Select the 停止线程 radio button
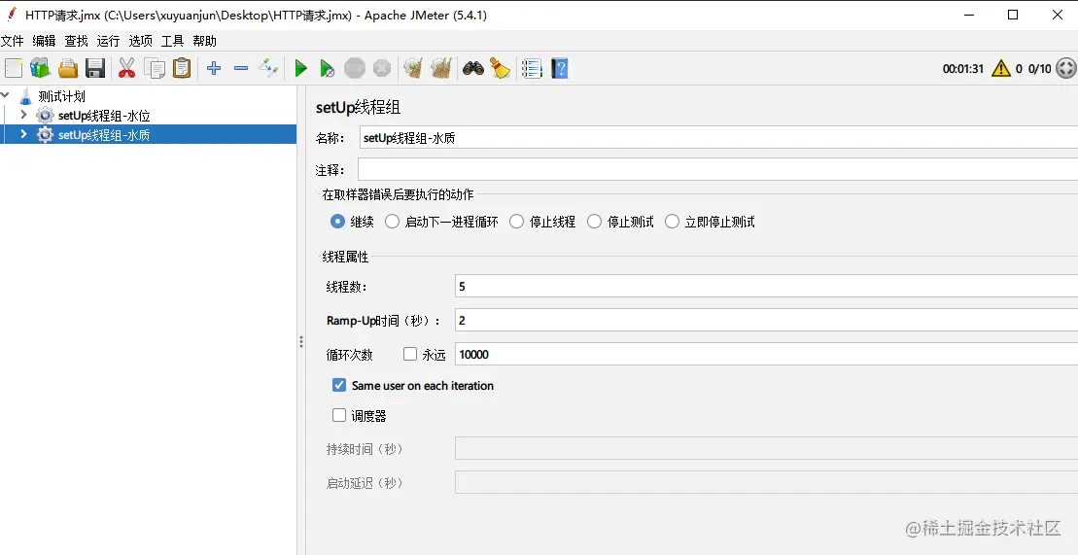The height and width of the screenshot is (555, 1078). pyautogui.click(x=516, y=222)
